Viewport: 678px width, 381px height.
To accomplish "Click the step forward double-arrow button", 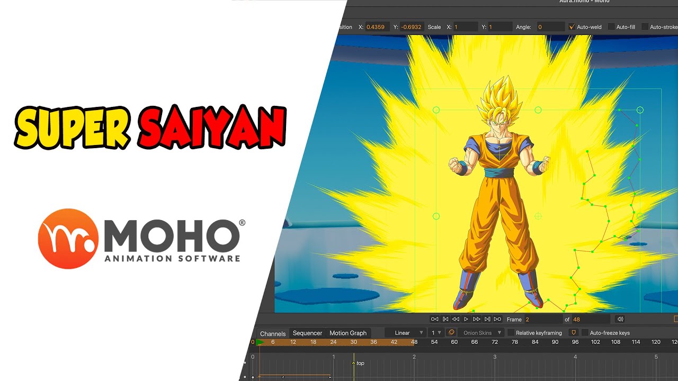I will click(476, 319).
